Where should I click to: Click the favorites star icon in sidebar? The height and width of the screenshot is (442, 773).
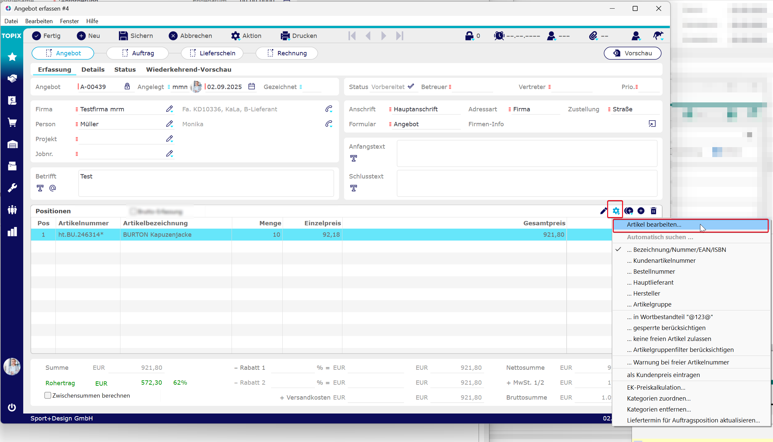pyautogui.click(x=12, y=57)
